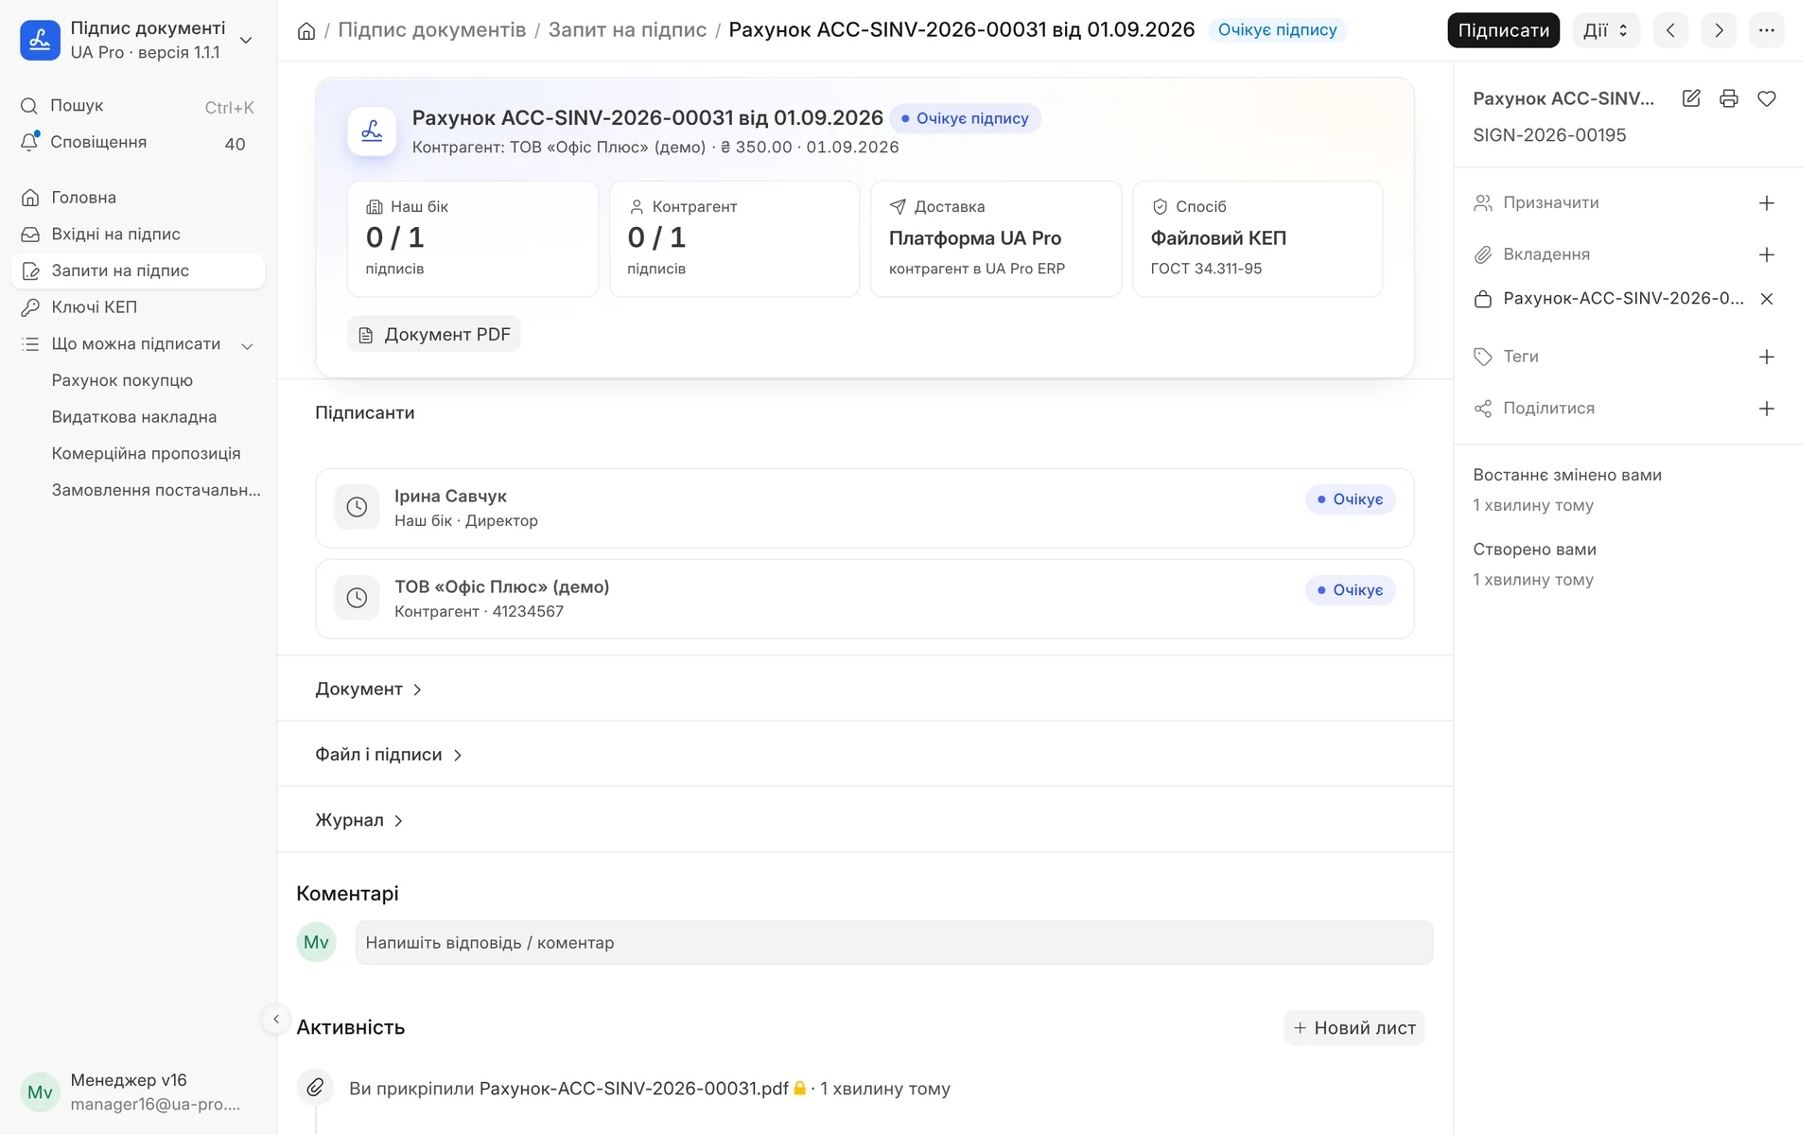Collapse the sidebar with chevron handle
Image resolution: width=1816 pixels, height=1135 pixels.
(275, 1020)
